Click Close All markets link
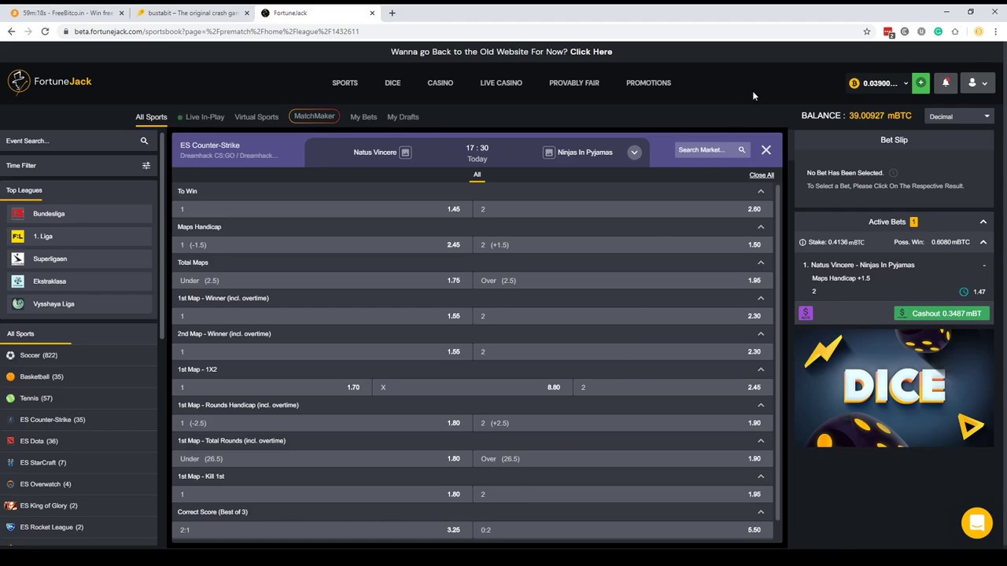1007x566 pixels. [762, 175]
